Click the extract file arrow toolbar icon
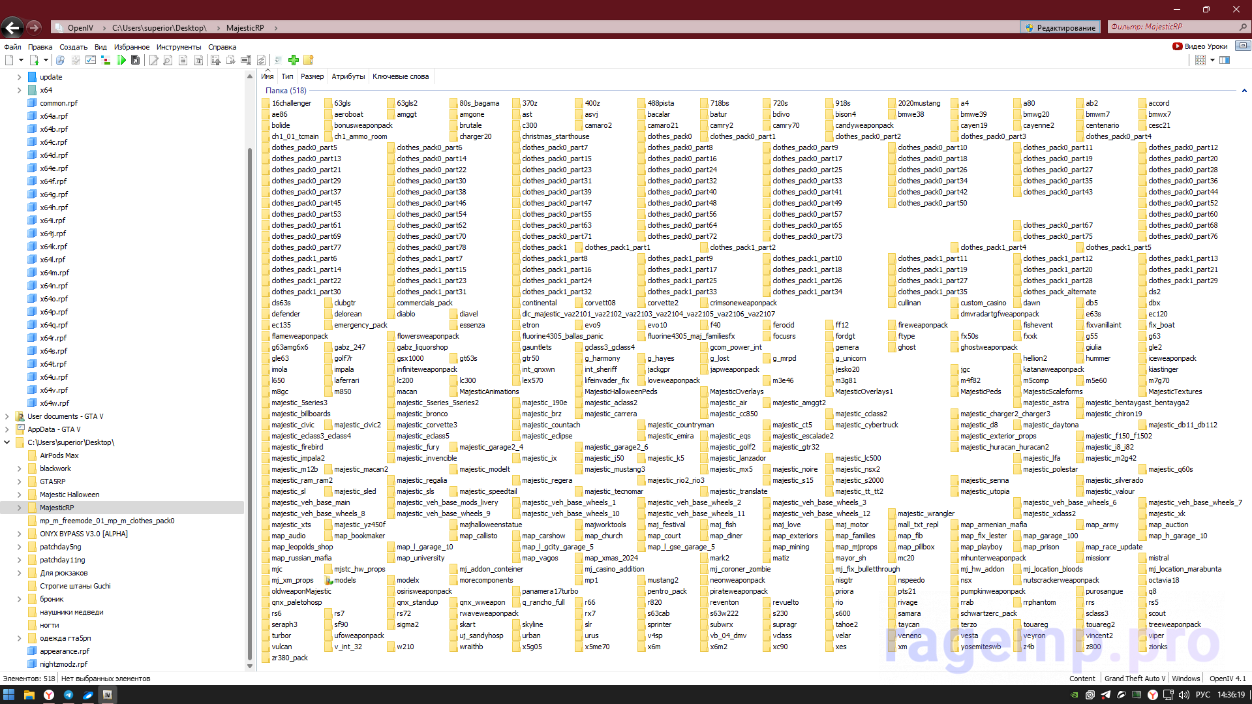1252x704 pixels. point(215,60)
